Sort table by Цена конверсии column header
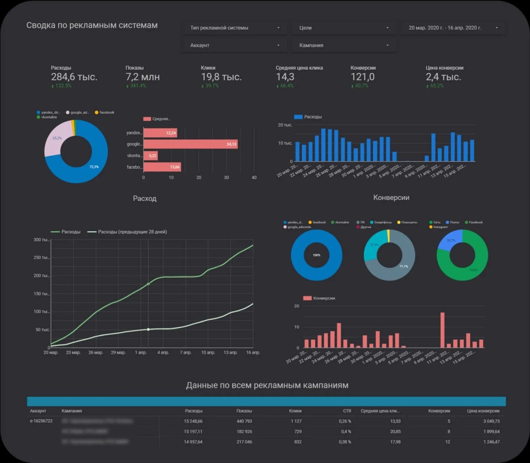530x463 pixels. (483, 411)
